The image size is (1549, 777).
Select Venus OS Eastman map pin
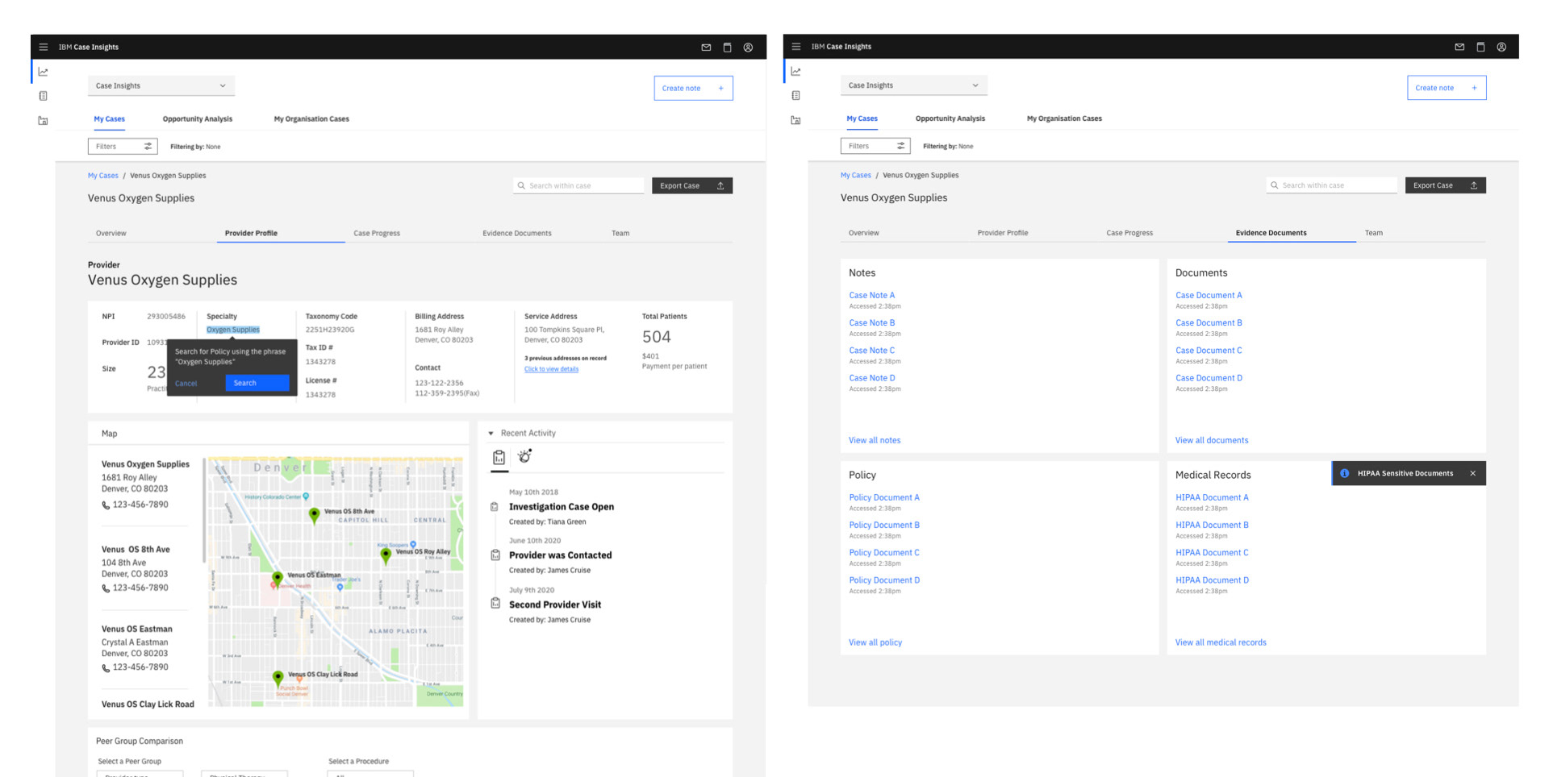(x=278, y=579)
